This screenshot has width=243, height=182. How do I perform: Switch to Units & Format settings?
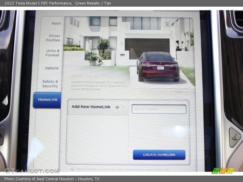(x=52, y=53)
